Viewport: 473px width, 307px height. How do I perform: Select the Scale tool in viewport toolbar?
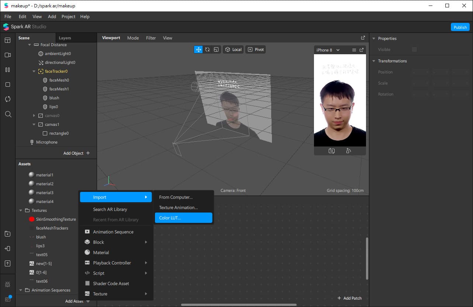pos(216,49)
